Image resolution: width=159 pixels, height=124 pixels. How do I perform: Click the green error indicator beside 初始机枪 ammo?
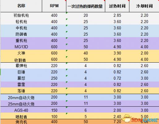click(67, 13)
